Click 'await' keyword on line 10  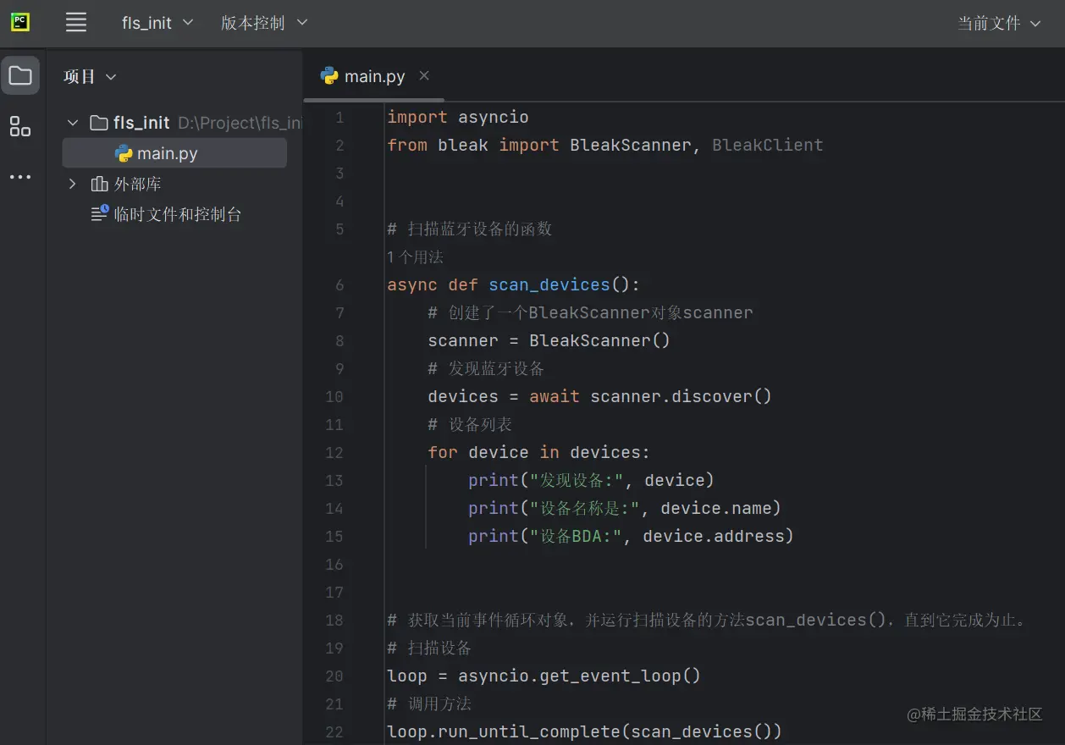pyautogui.click(x=555, y=396)
